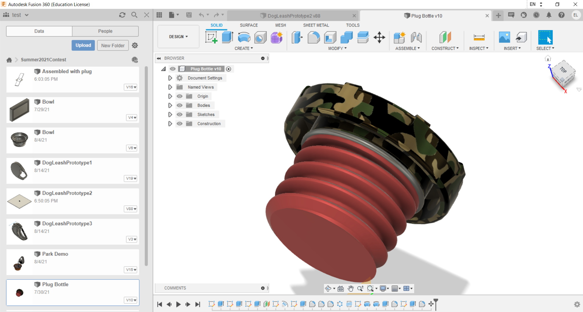Select the Create Sketch tool
The width and height of the screenshot is (583, 312).
pos(211,37)
